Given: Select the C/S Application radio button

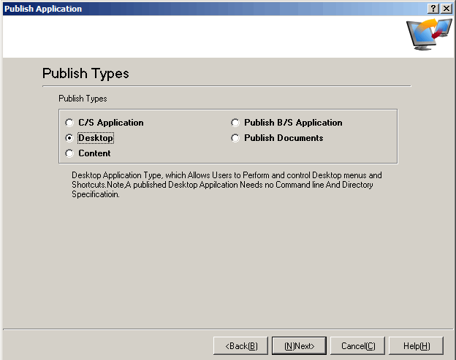Looking at the screenshot, I should (70, 123).
